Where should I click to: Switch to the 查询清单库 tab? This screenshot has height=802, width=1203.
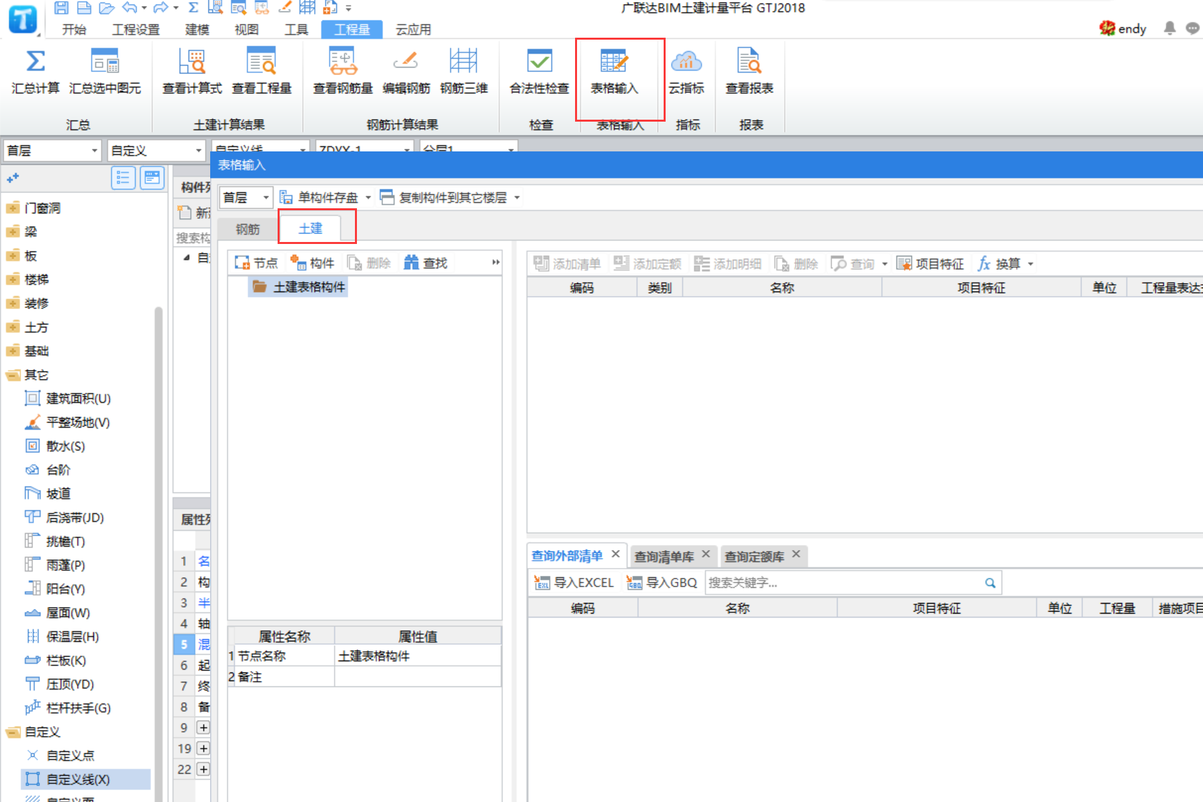click(x=664, y=557)
